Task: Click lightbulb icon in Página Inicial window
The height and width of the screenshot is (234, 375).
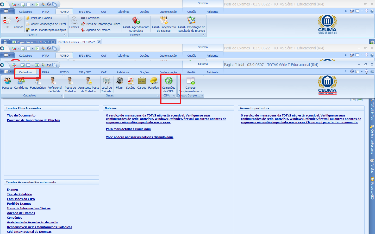Action: click(367, 71)
